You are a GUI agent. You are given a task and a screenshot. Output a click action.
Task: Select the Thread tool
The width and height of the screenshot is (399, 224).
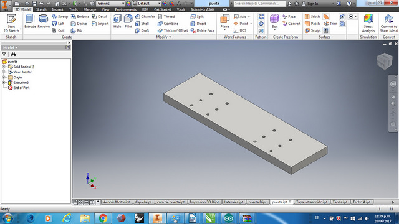[x=166, y=17]
